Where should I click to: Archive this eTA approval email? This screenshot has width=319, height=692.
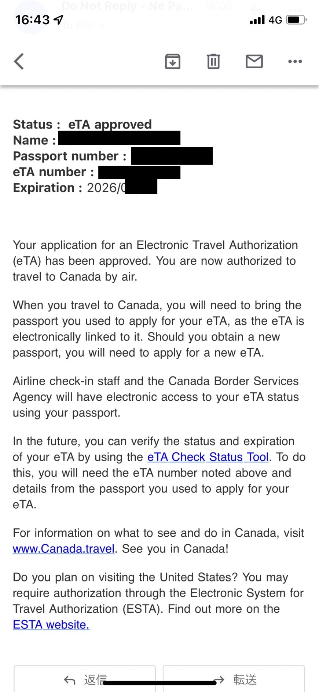tap(173, 61)
